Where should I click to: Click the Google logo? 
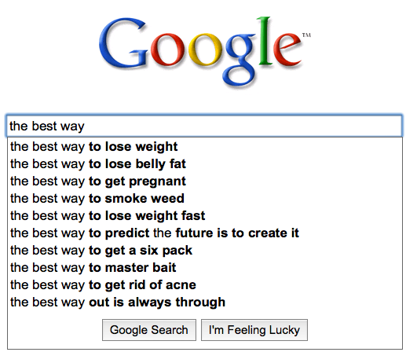point(204,51)
